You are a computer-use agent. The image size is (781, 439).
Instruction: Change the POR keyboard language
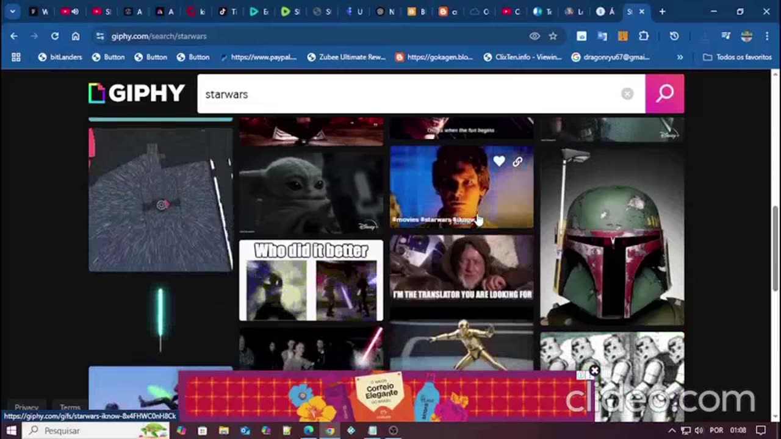(716, 430)
